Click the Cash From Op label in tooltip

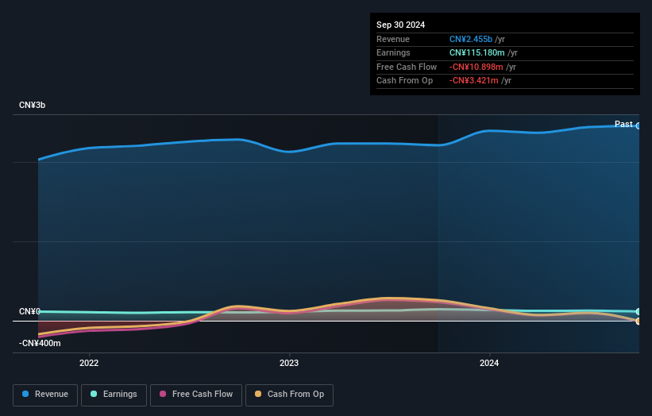click(x=404, y=81)
